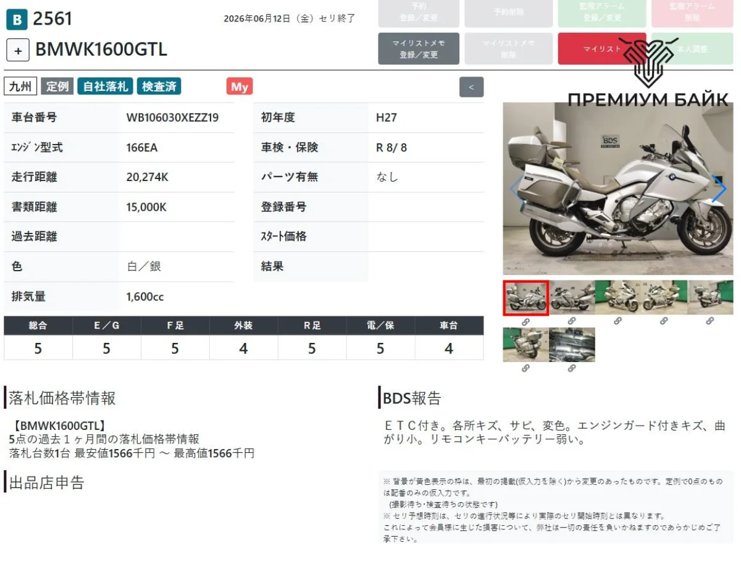Click the 出品店申告 section heading
The image size is (741, 577).
point(46,482)
